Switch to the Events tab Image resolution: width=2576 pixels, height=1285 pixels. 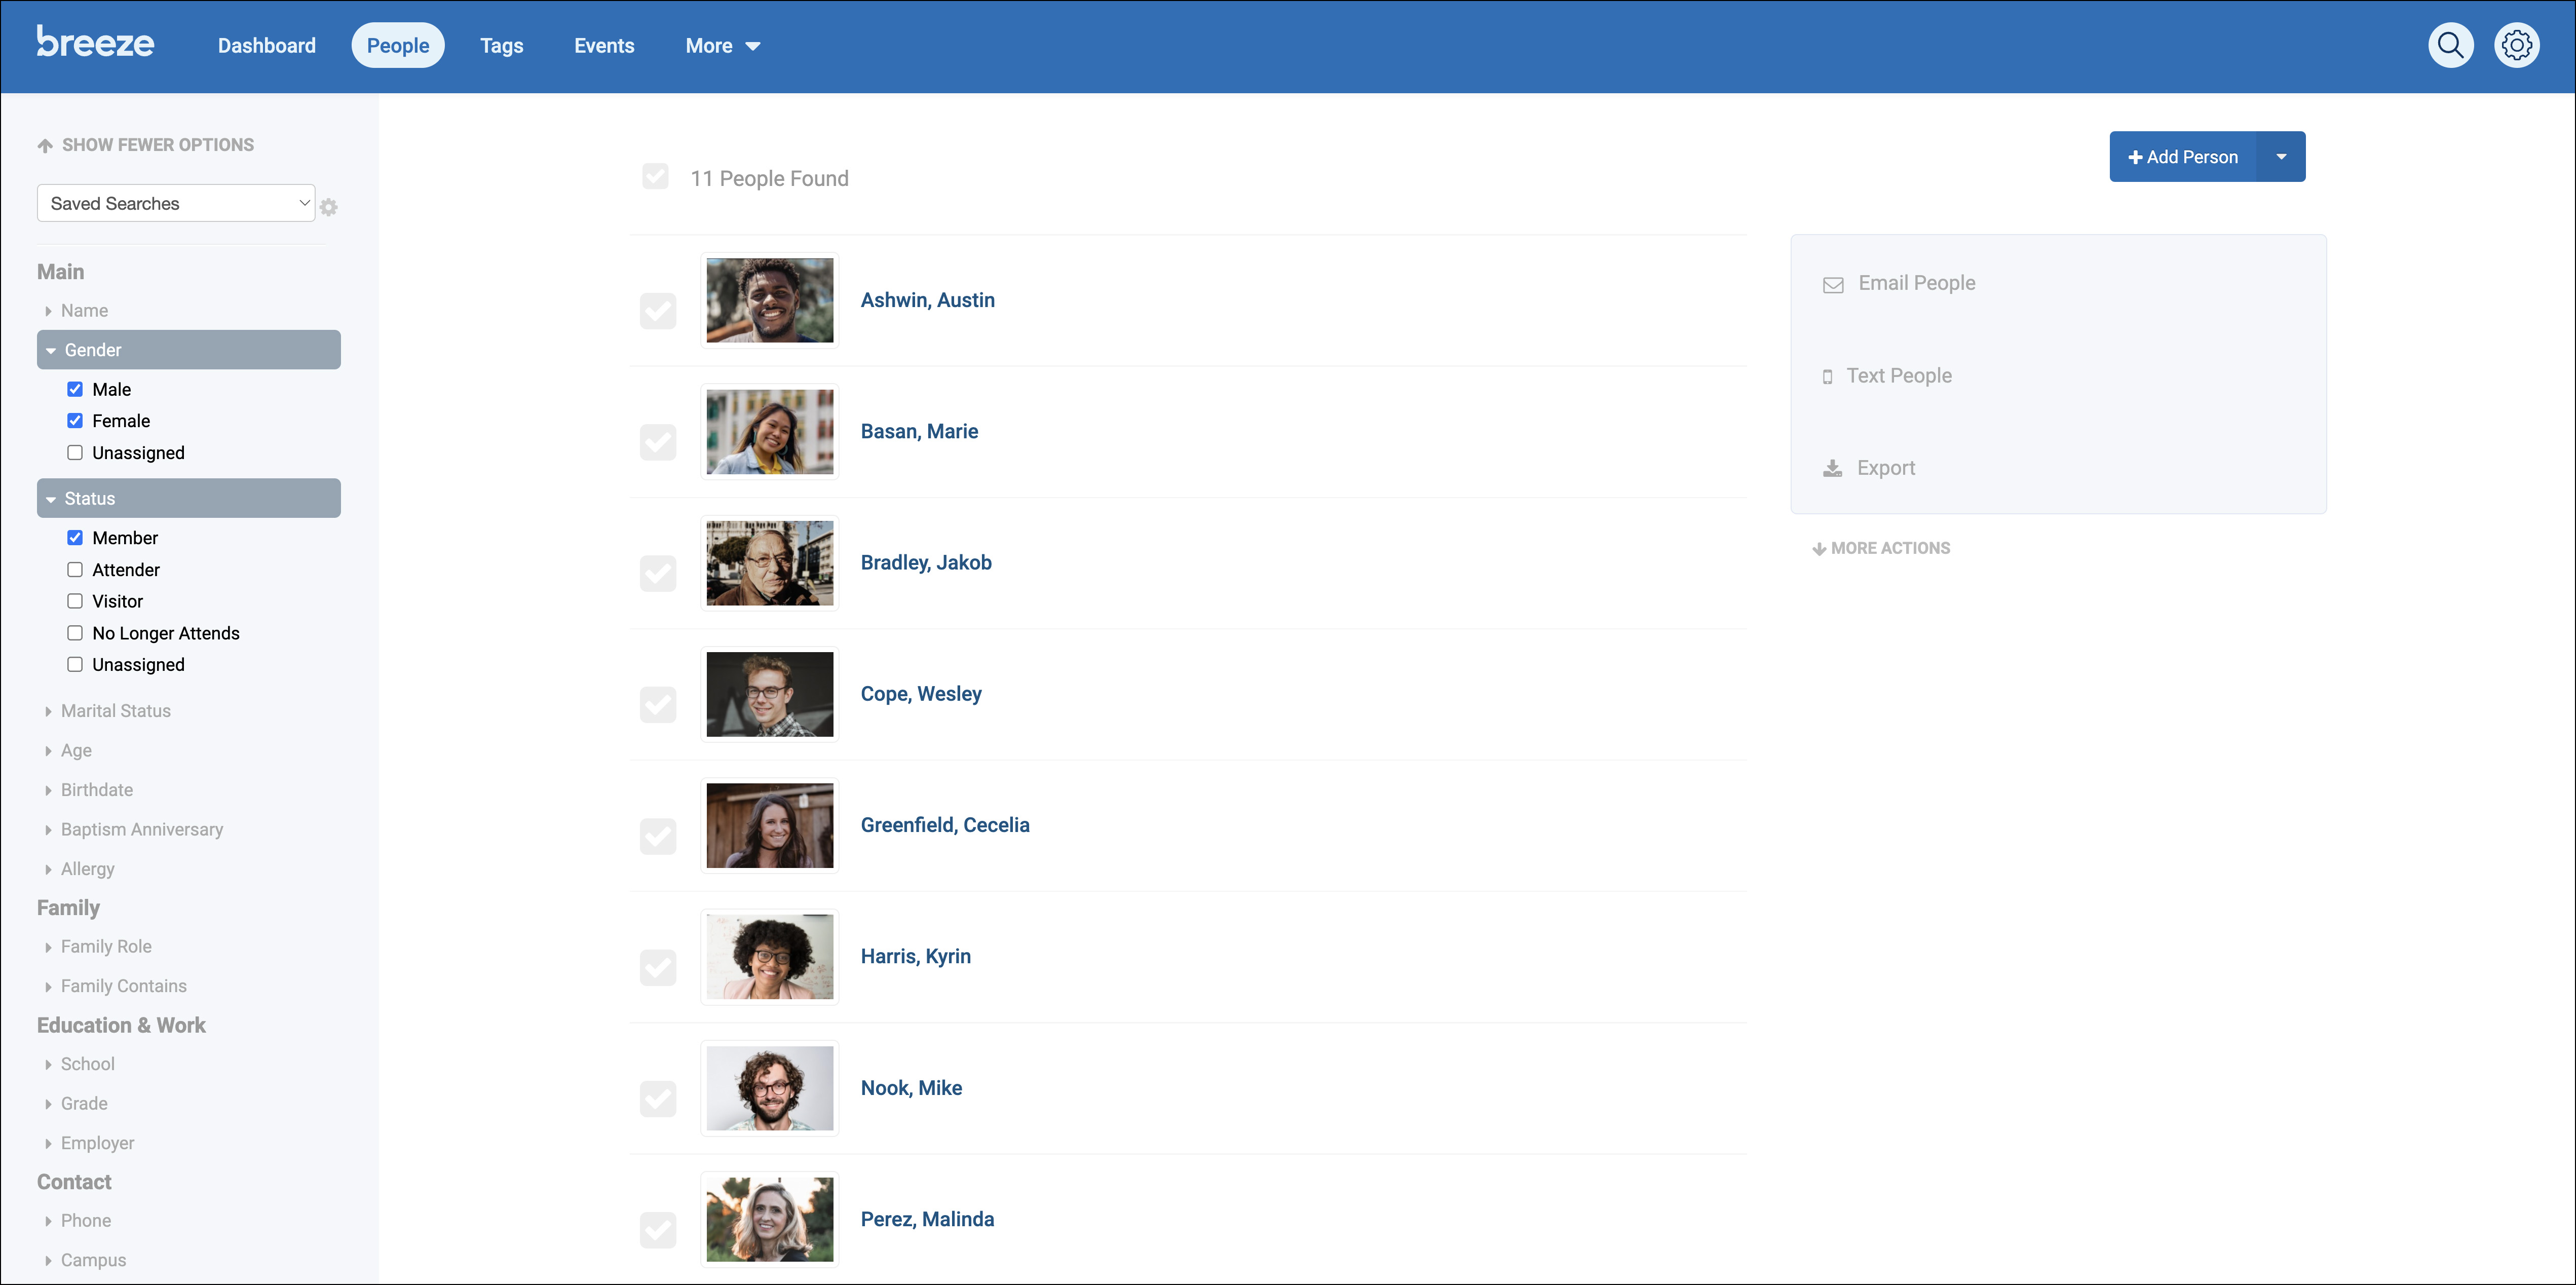pos(604,46)
